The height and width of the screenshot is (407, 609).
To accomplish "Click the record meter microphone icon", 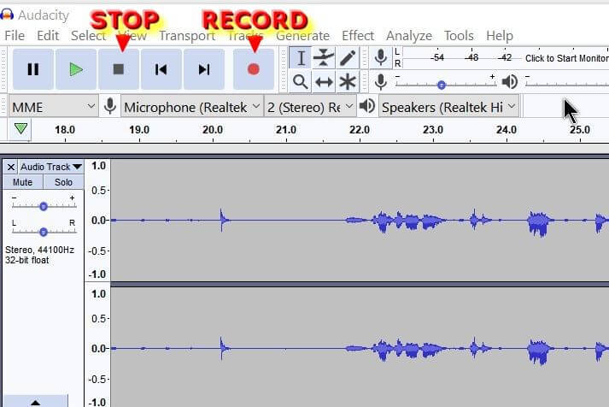I will (381, 58).
